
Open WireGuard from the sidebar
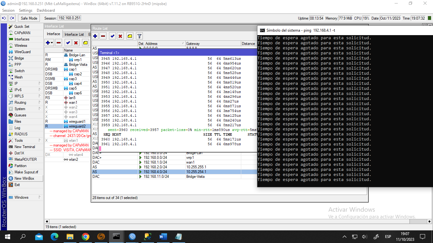pyautogui.click(x=22, y=52)
